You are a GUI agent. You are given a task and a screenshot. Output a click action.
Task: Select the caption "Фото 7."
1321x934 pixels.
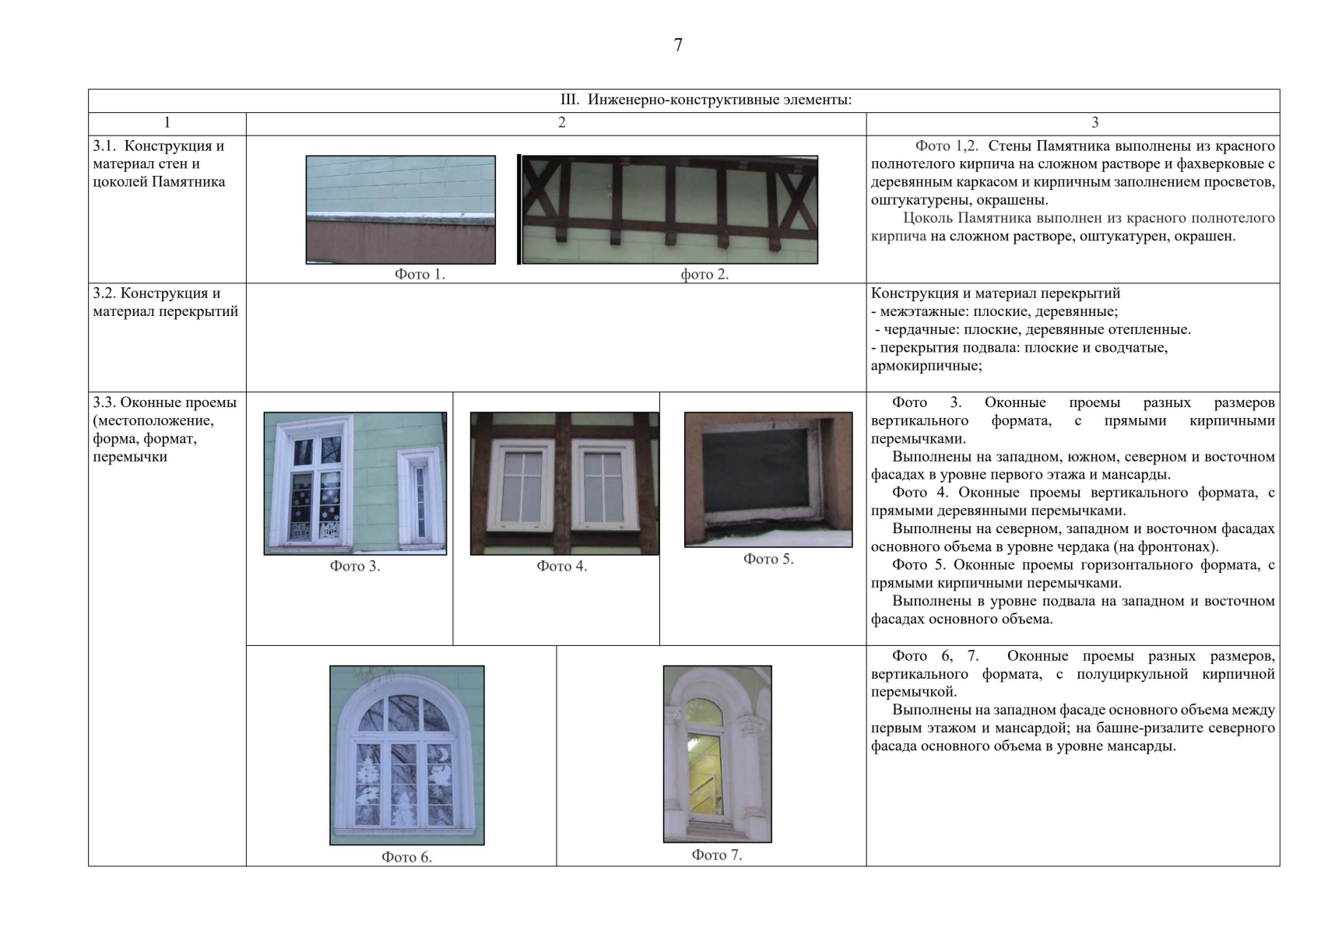(x=717, y=855)
